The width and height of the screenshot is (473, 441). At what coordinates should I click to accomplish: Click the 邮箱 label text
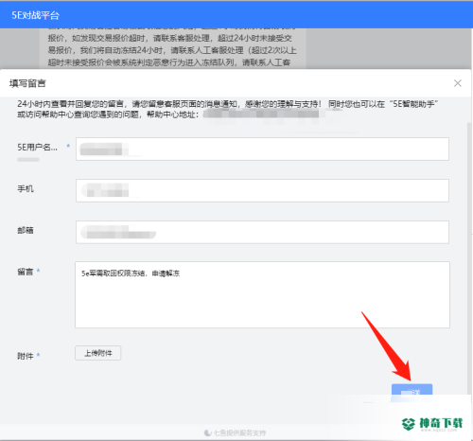[x=26, y=231]
